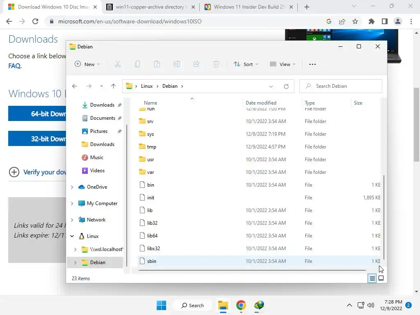The image size is (420, 315).
Task: Click the file list horizontal scrollbar
Action: pos(252,271)
